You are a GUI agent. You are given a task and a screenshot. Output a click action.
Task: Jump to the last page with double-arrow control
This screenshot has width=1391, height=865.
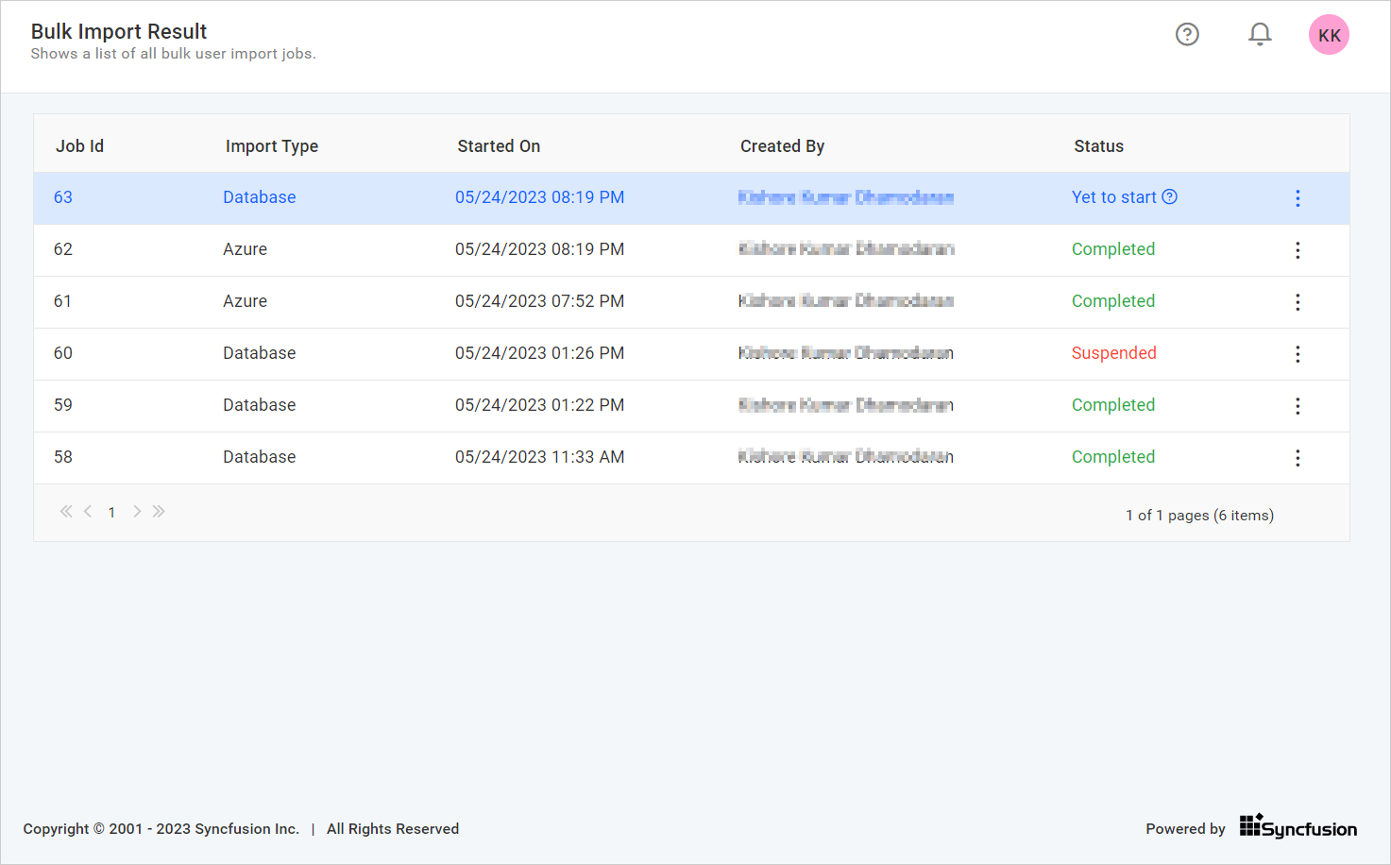click(159, 511)
